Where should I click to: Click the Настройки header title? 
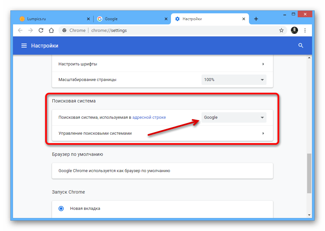point(45,46)
